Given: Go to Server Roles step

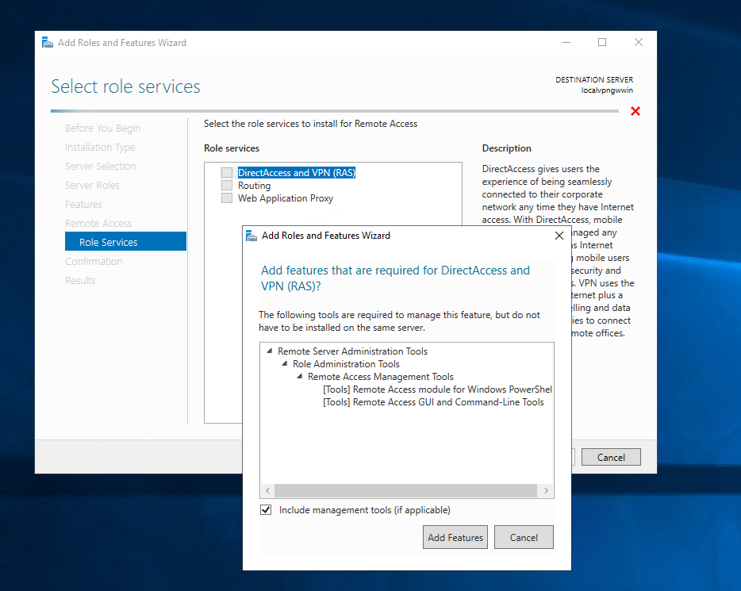Looking at the screenshot, I should pyautogui.click(x=92, y=185).
